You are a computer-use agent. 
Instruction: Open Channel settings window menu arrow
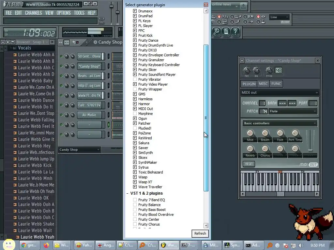click(x=242, y=61)
